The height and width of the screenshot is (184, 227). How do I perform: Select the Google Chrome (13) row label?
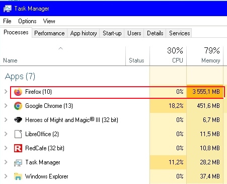pyautogui.click(x=49, y=106)
